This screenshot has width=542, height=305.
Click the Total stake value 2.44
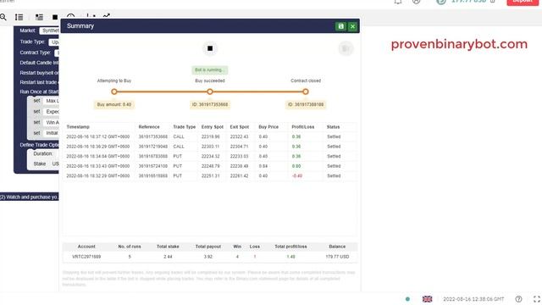tap(168, 257)
